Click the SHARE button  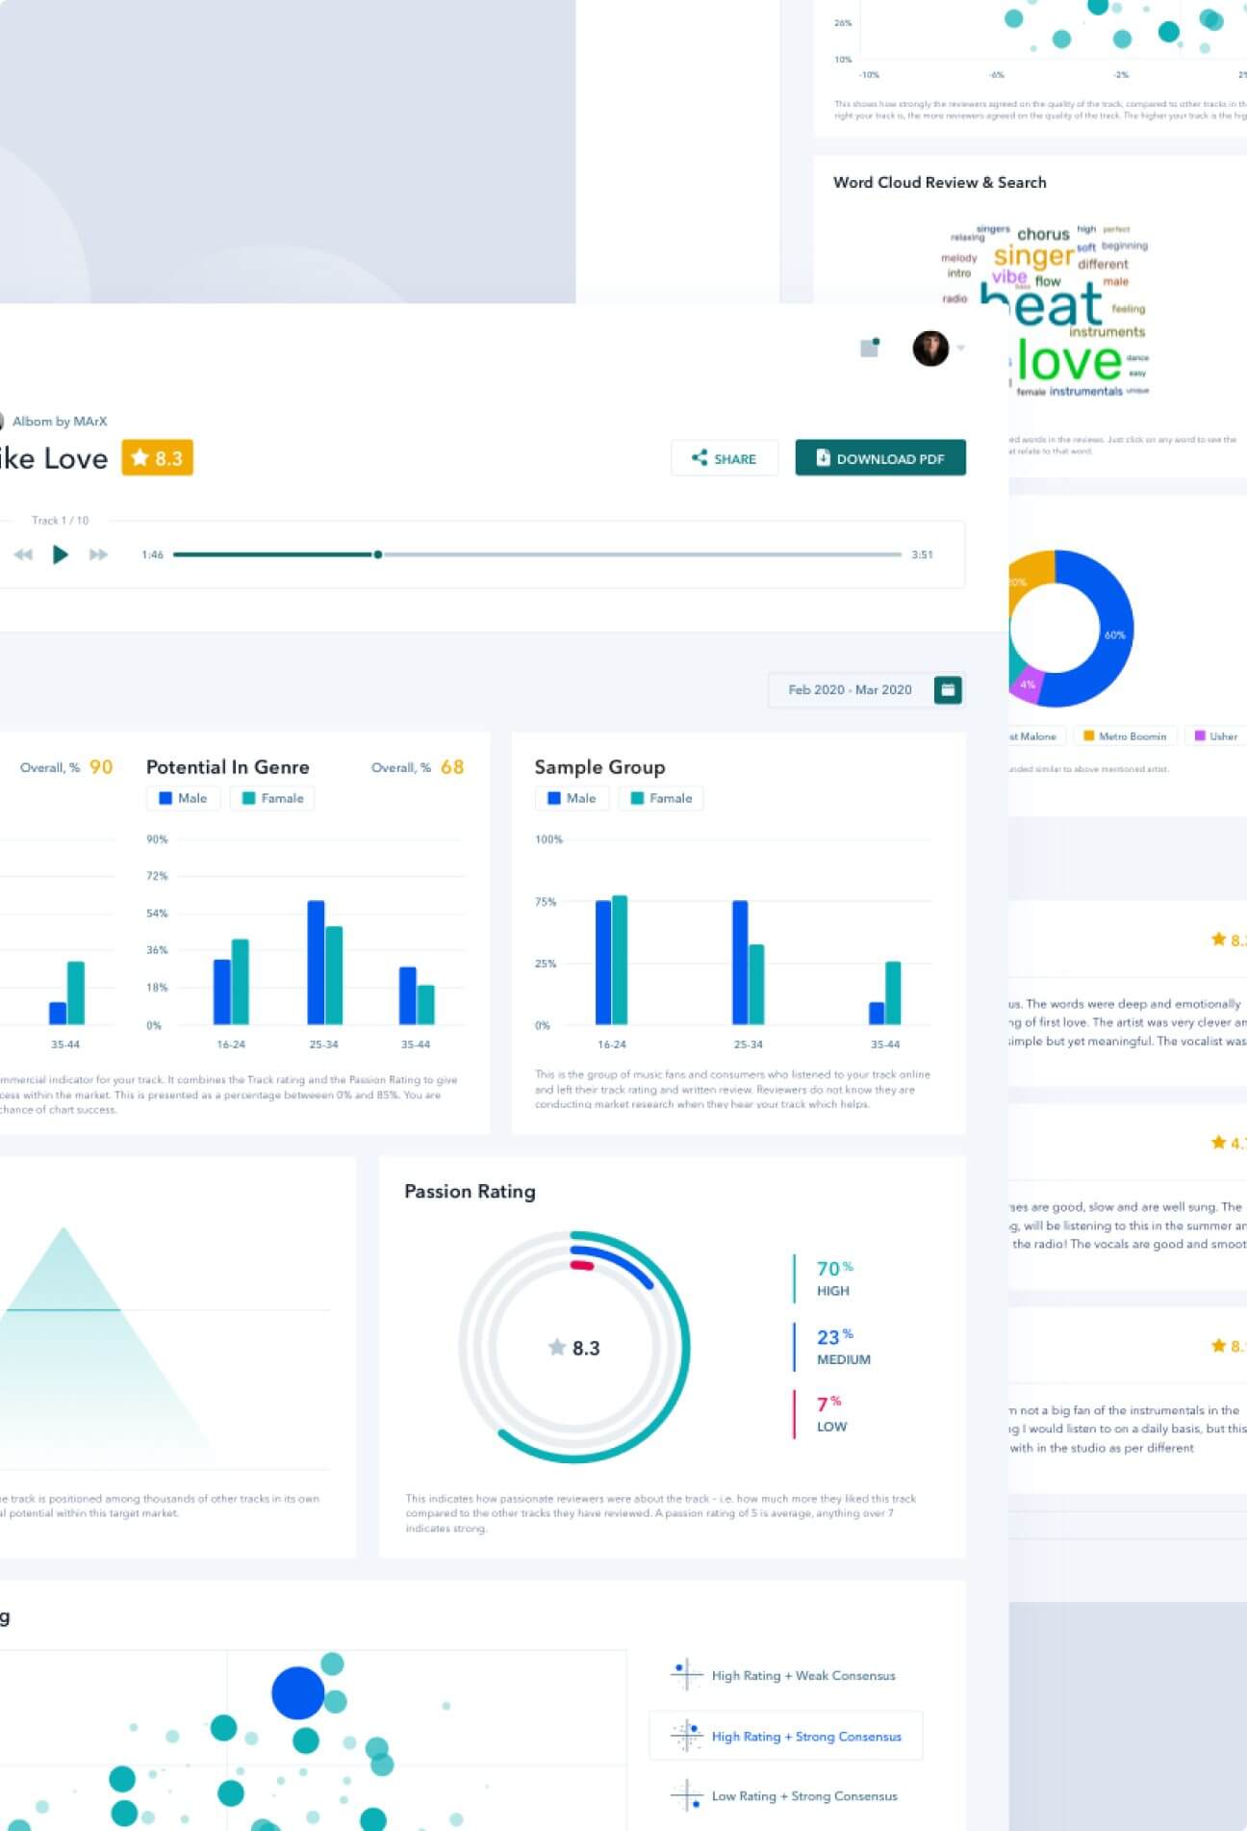point(724,458)
